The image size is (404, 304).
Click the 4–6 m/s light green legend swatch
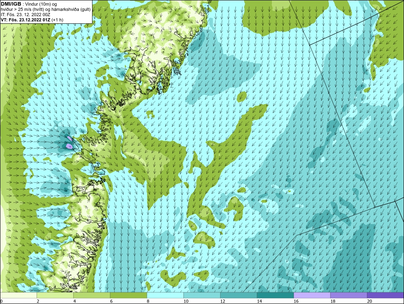pyautogui.click(x=92, y=295)
